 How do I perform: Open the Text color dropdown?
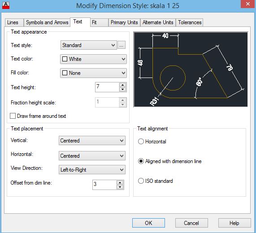93,59
